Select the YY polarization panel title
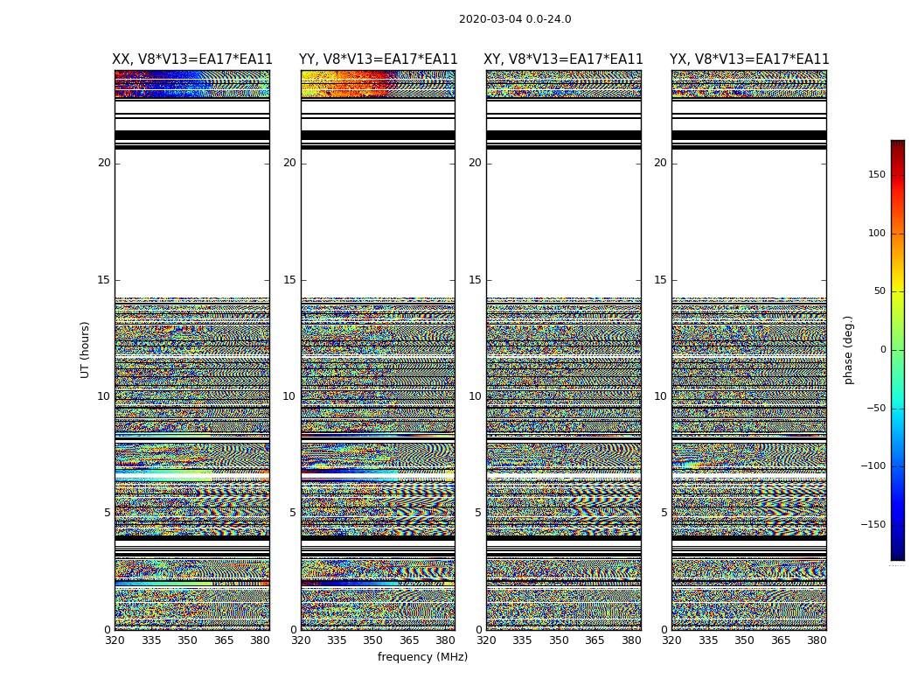Image resolution: width=918 pixels, height=700 pixels. click(378, 59)
